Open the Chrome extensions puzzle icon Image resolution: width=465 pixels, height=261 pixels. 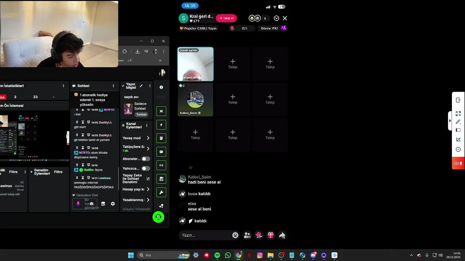pos(125,51)
